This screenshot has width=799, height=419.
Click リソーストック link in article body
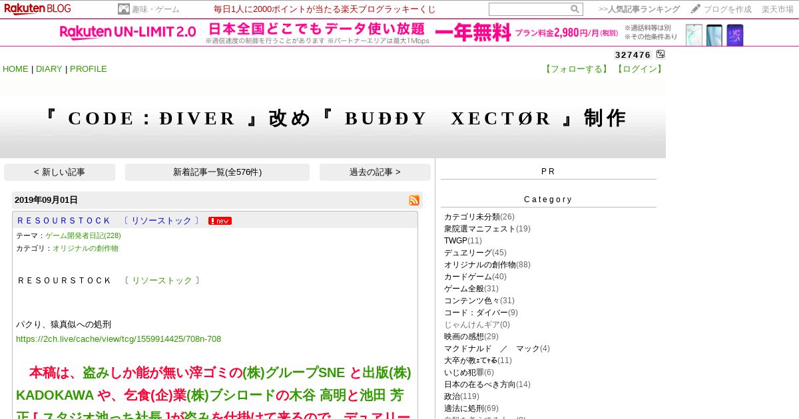[x=162, y=281]
